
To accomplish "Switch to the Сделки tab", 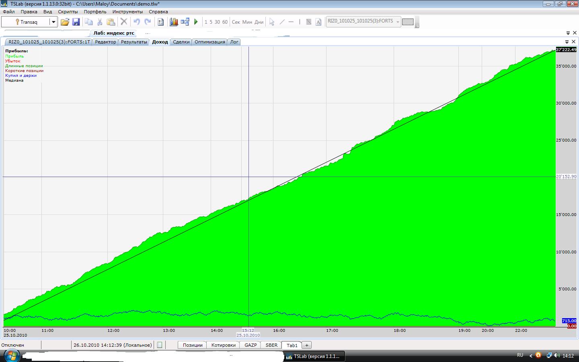I will (181, 42).
